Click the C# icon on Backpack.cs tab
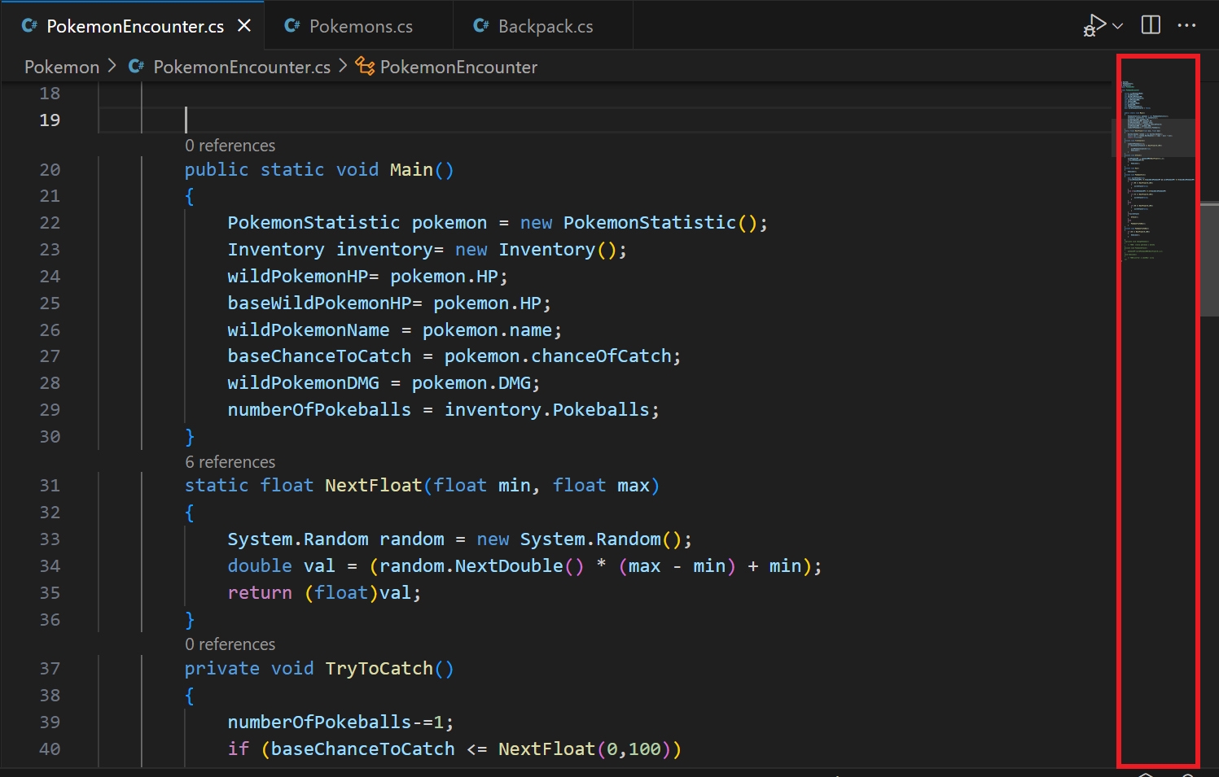The image size is (1219, 777). point(480,25)
